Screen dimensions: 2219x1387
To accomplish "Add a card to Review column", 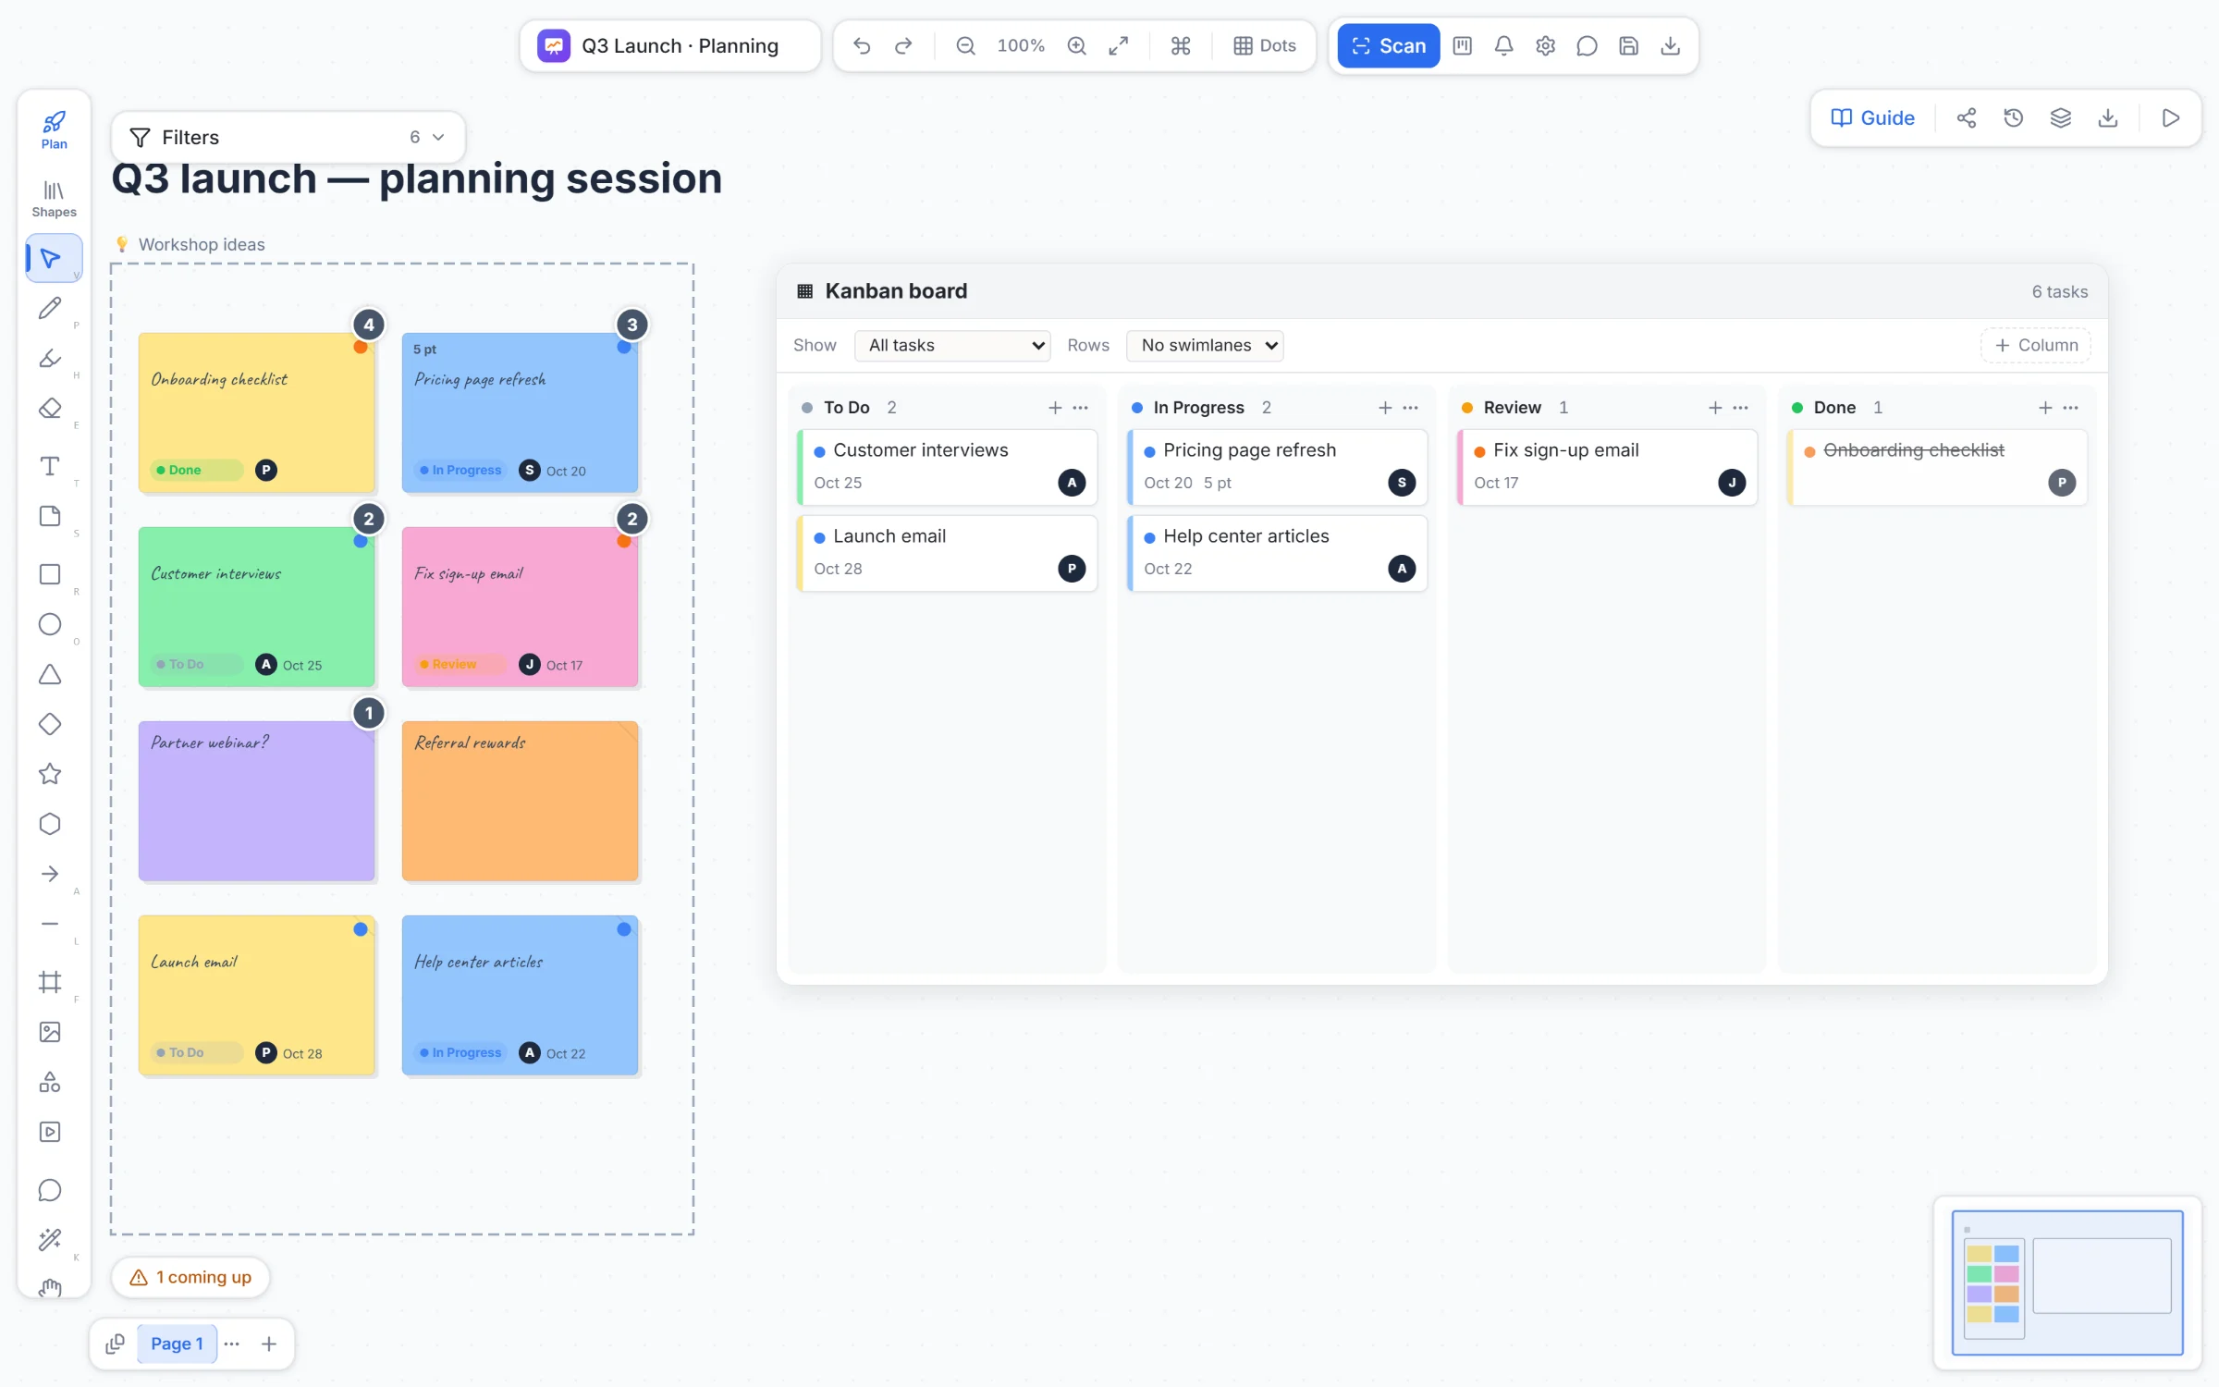I will [x=1715, y=408].
